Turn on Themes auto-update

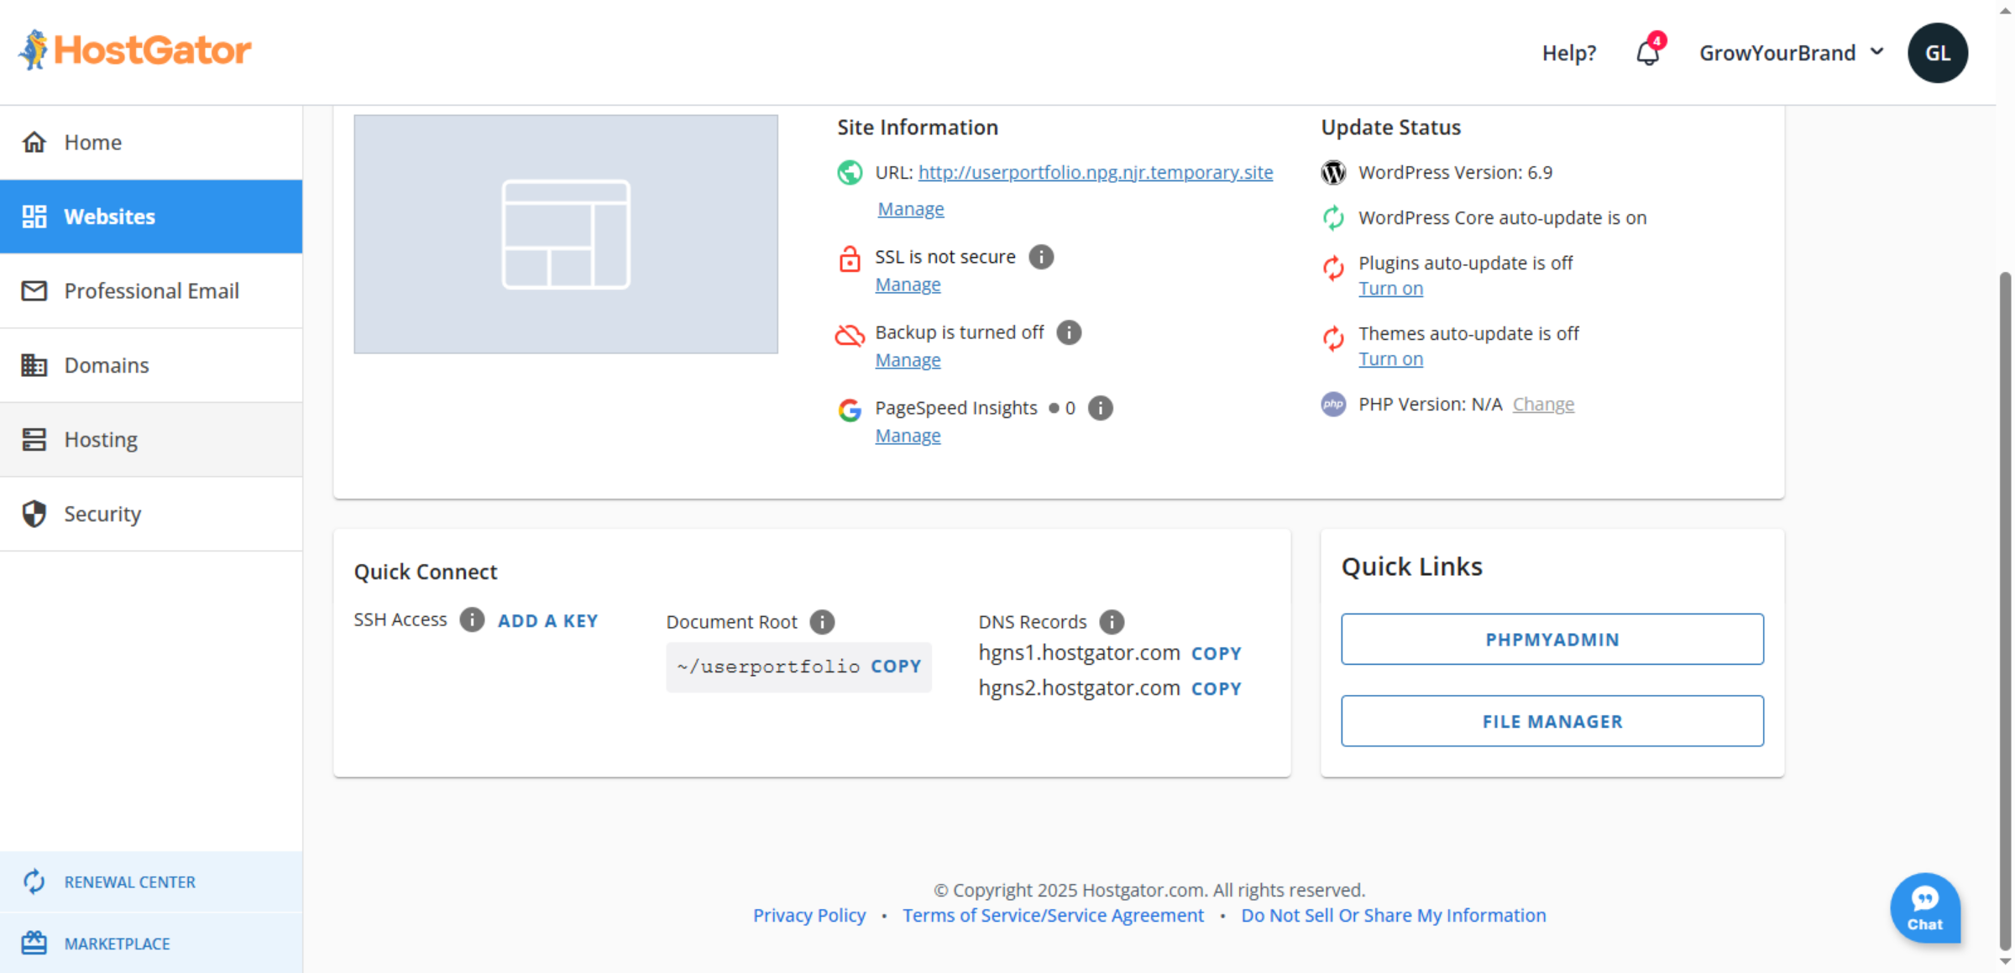click(x=1390, y=358)
